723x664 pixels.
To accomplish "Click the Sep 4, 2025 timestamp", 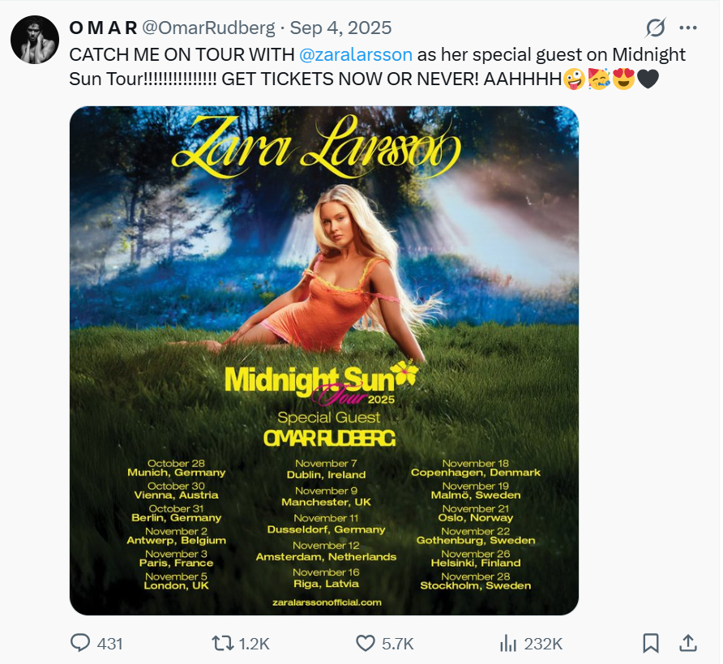I will [340, 28].
